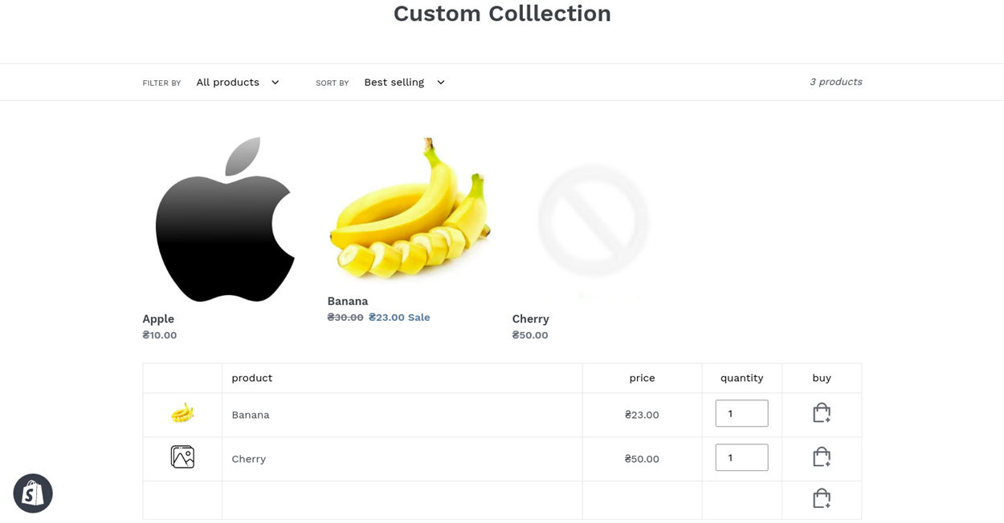This screenshot has height=523, width=1004.
Task: Click the small Banana icon in table
Action: tap(182, 414)
